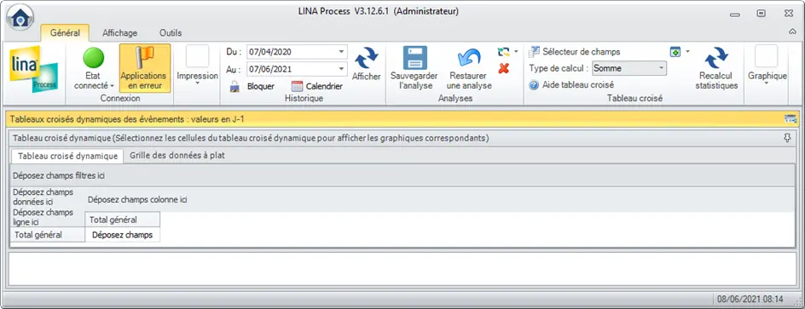Image resolution: width=805 pixels, height=309 pixels.
Task: Click the Aide tableau croisé link
Action: [x=578, y=84]
